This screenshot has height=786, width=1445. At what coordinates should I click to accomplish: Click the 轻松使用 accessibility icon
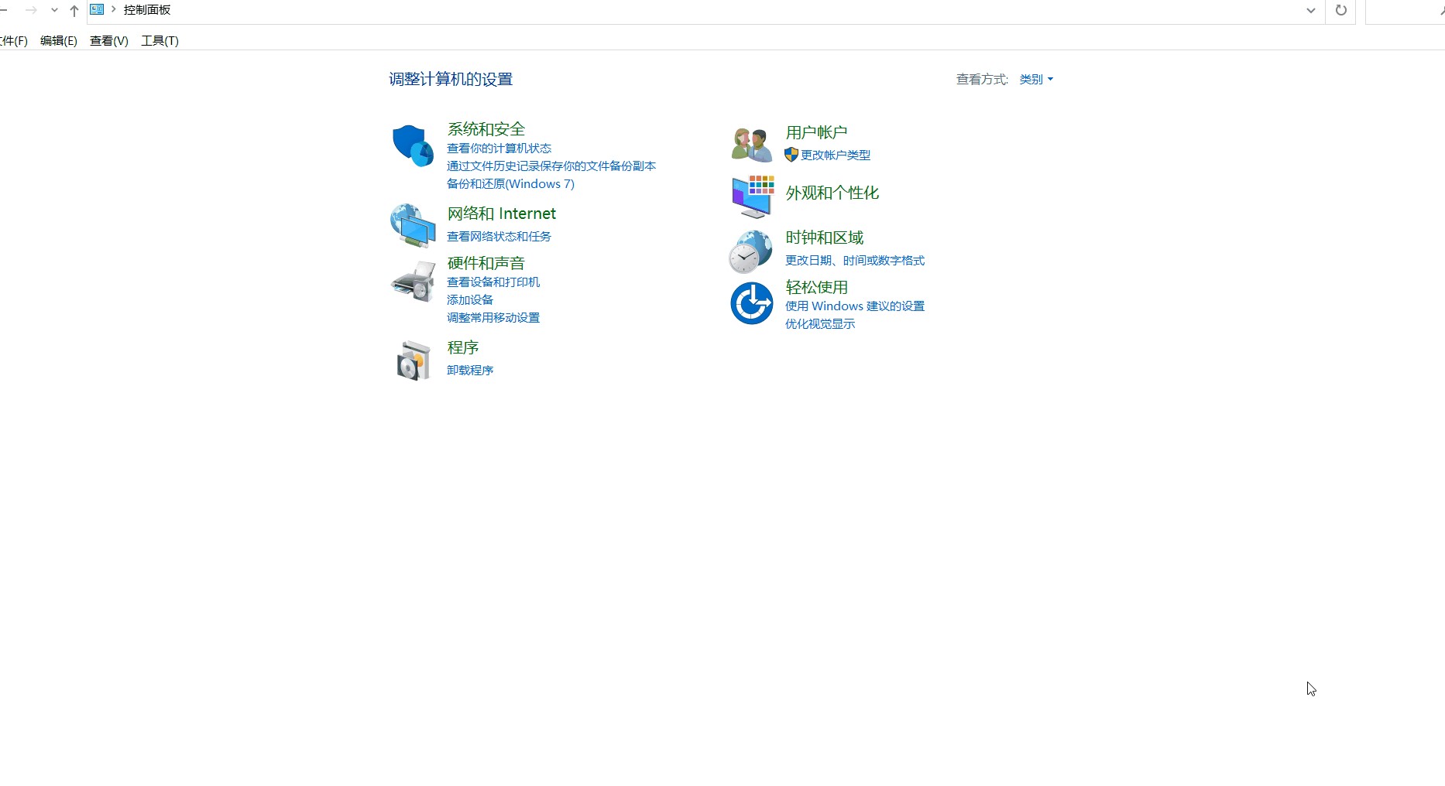[750, 303]
